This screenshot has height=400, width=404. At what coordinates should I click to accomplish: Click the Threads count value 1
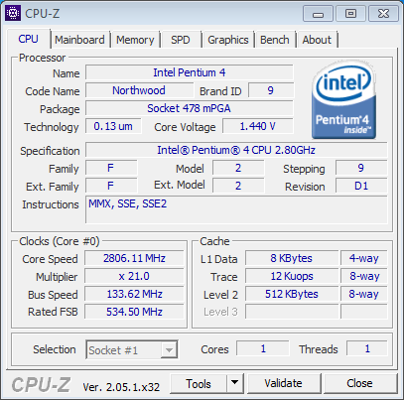coord(367,349)
